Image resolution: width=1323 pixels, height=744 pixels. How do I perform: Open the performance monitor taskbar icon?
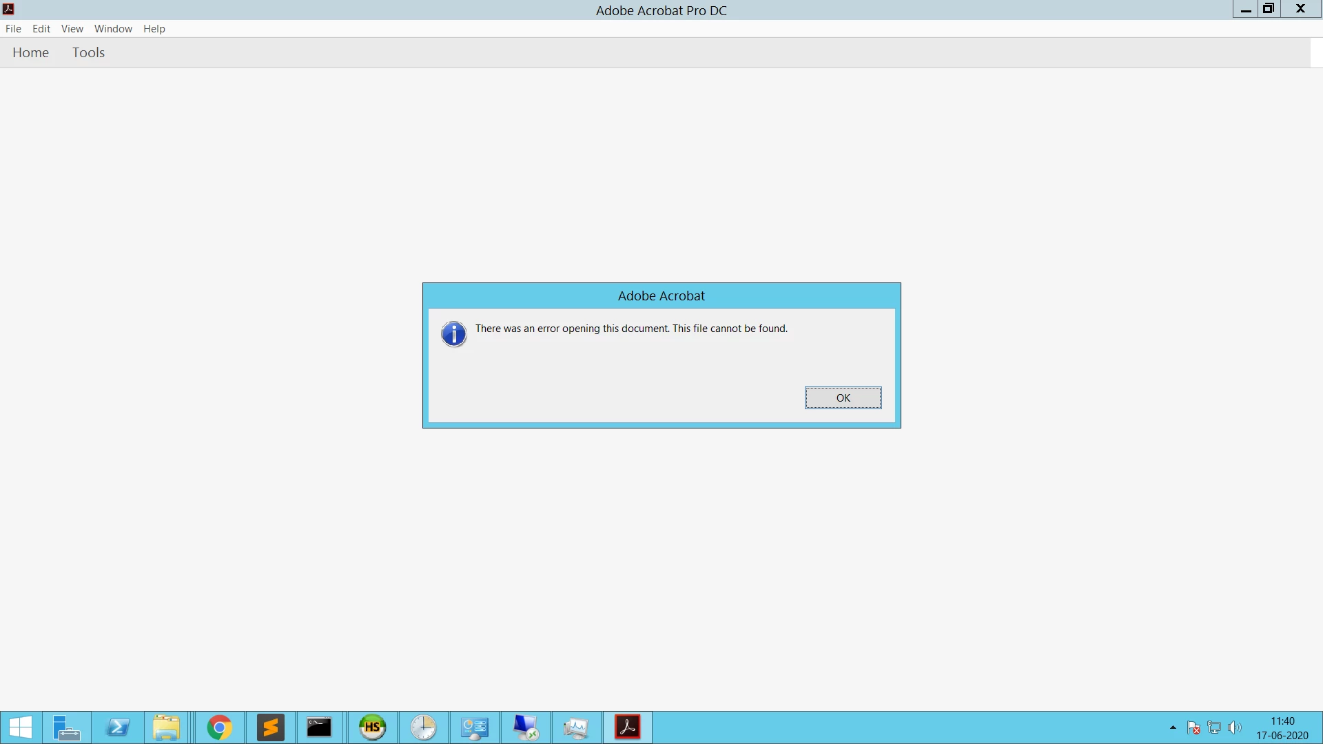(x=576, y=727)
